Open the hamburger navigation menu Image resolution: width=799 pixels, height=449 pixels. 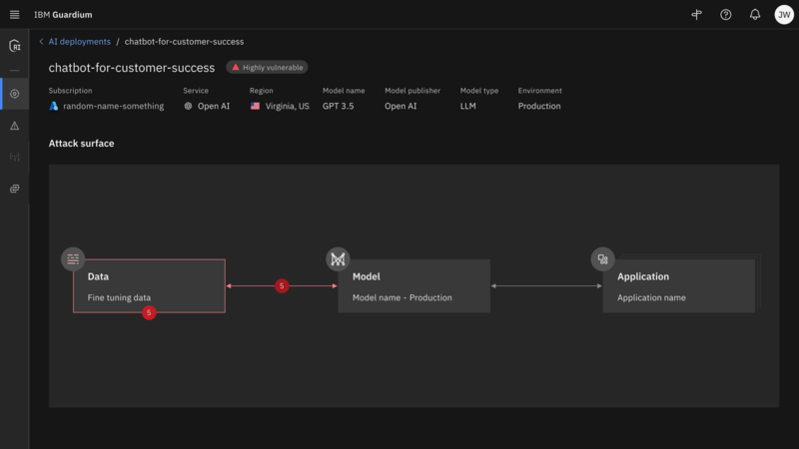click(x=14, y=15)
